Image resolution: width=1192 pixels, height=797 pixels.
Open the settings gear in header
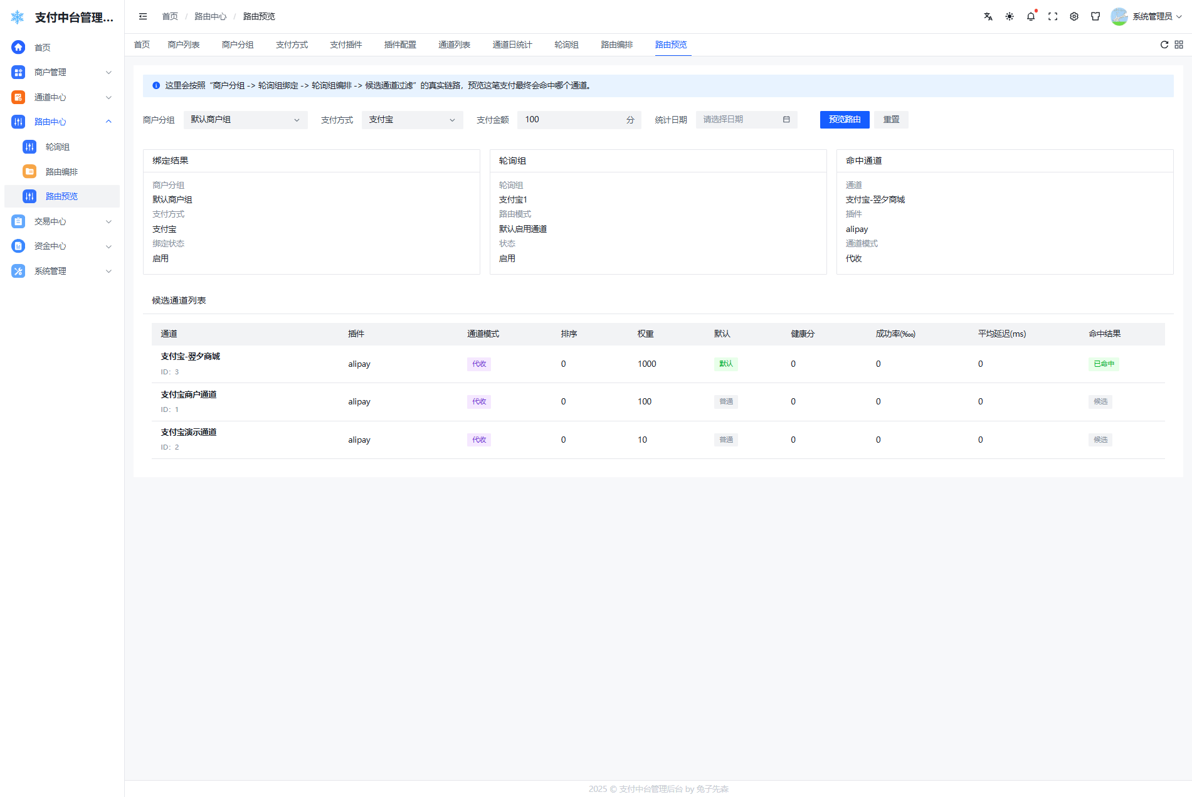pyautogui.click(x=1073, y=16)
